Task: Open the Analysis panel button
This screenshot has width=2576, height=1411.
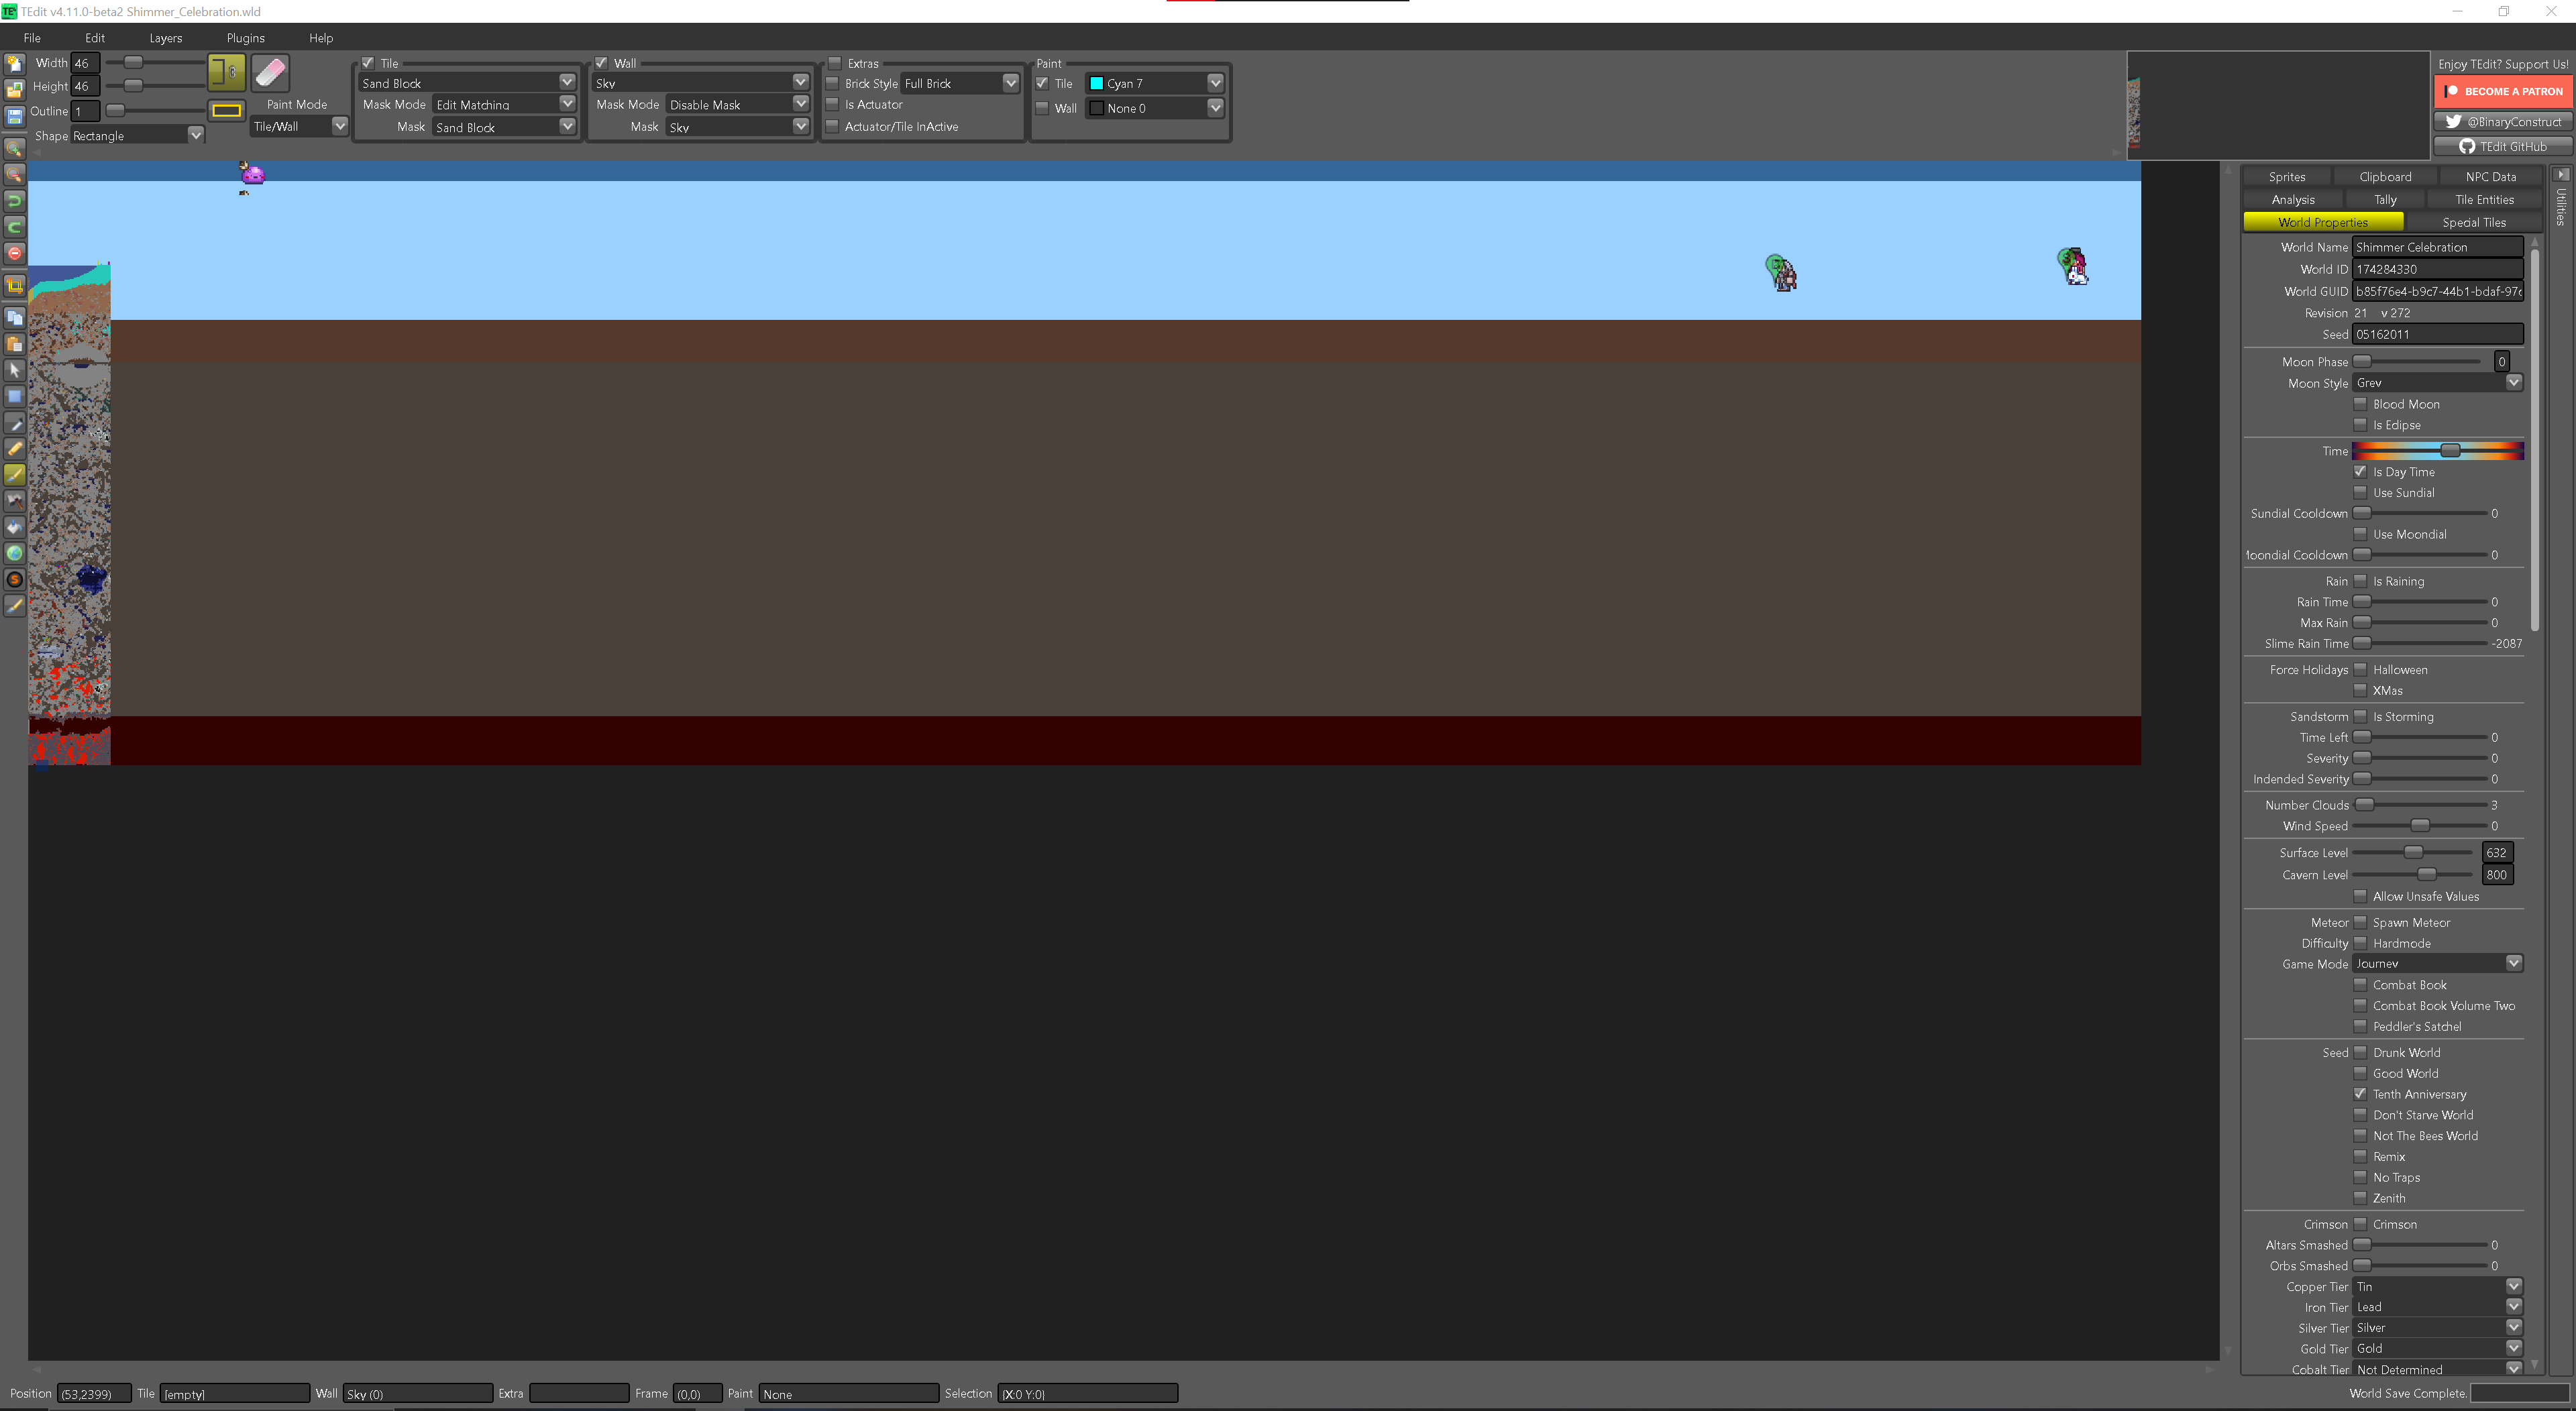Action: coord(2293,200)
